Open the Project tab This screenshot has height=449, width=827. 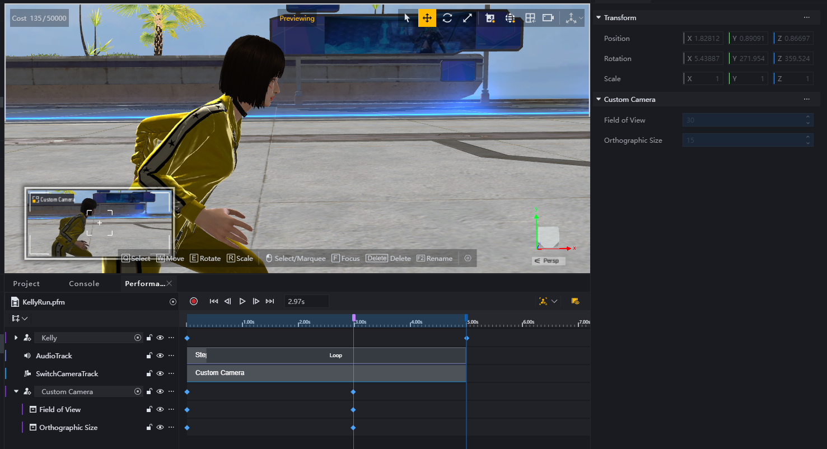point(26,284)
